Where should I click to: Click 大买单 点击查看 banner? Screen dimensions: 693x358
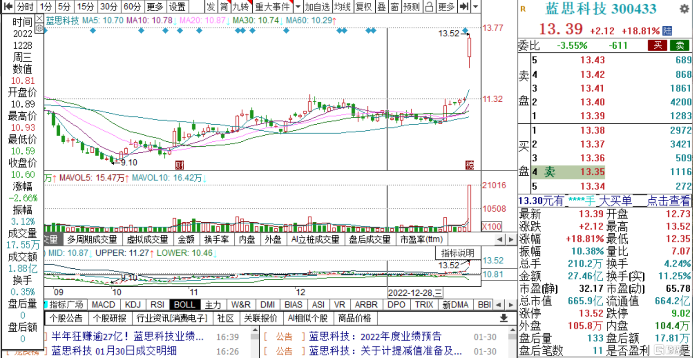[605, 201]
